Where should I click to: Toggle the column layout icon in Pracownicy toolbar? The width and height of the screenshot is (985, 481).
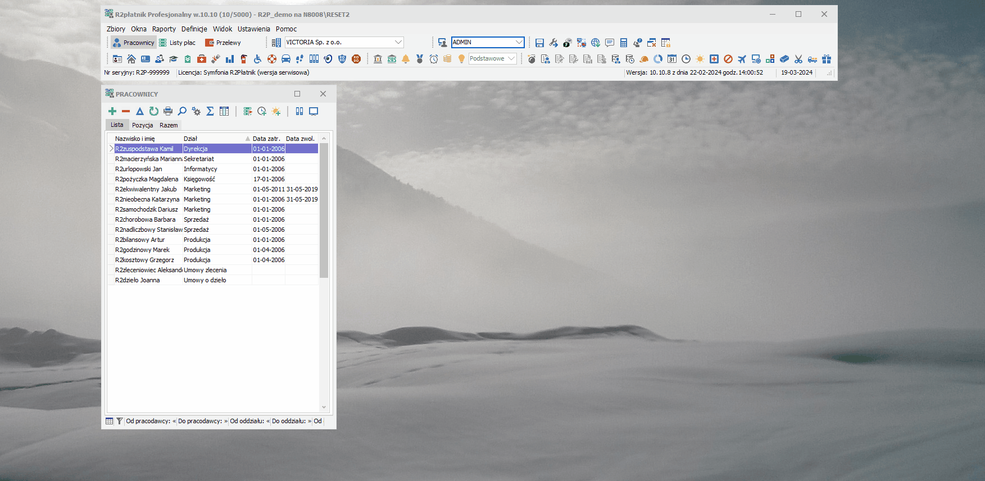pos(299,111)
